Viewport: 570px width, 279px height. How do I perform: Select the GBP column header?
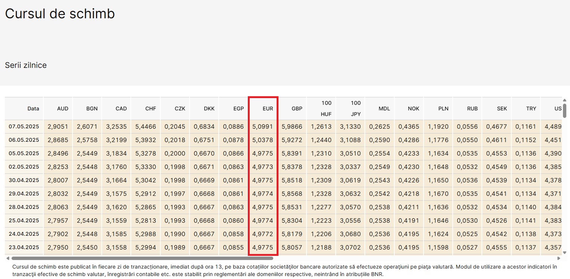point(297,109)
